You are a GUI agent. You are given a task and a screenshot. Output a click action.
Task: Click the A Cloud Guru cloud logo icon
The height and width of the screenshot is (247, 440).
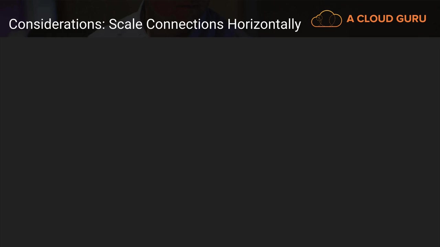tap(326, 19)
